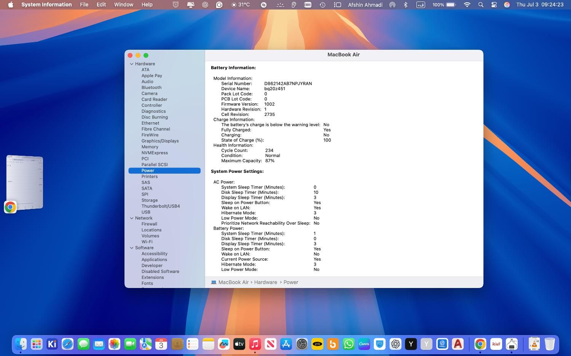Collapse the Hardware section in the sidebar
Viewport: 571px width, 356px height.
click(132, 64)
